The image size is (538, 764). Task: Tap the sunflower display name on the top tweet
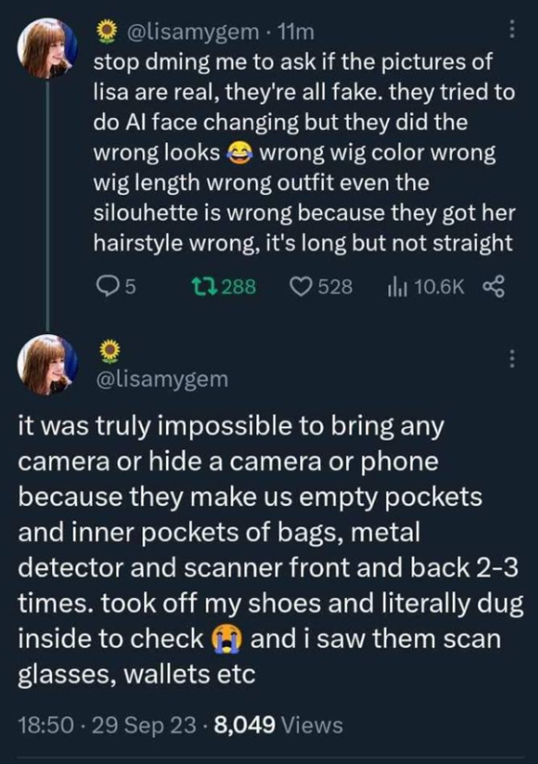[x=106, y=32]
